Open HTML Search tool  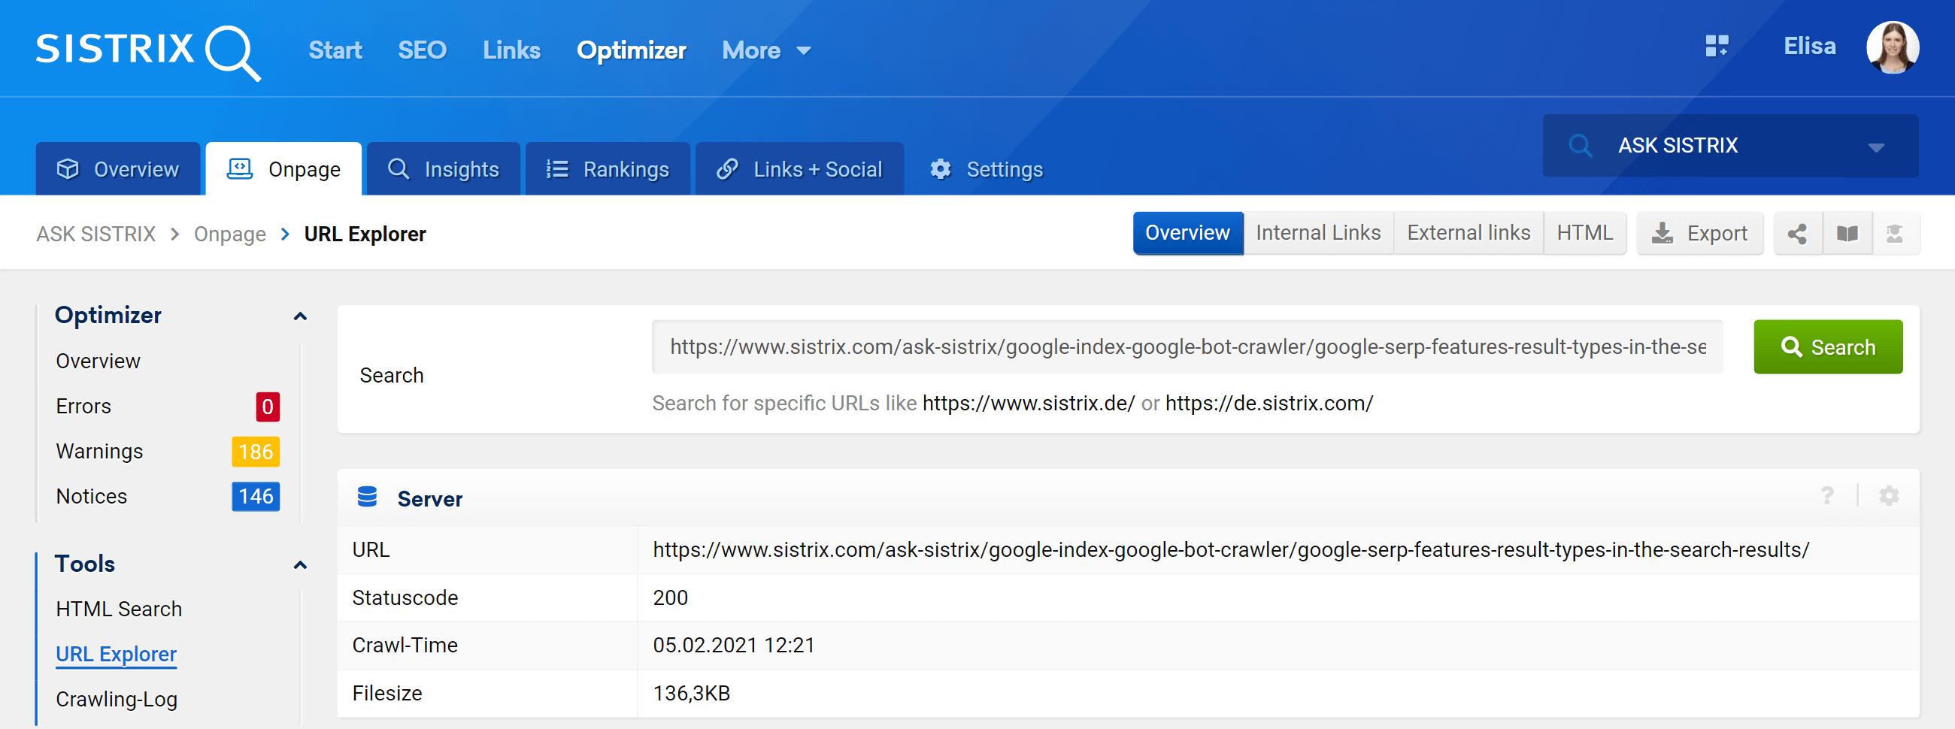coord(118,610)
